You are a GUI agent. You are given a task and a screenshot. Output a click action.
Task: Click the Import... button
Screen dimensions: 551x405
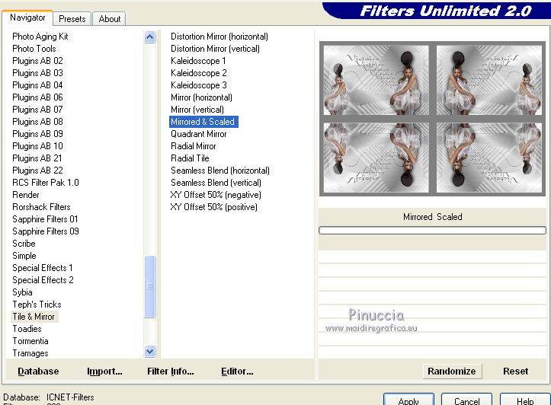coord(104,372)
